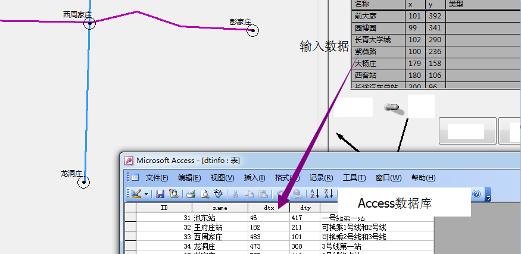The image size is (521, 254).
Task: Click cell 王府庄站 in Access table
Action: 220,227
